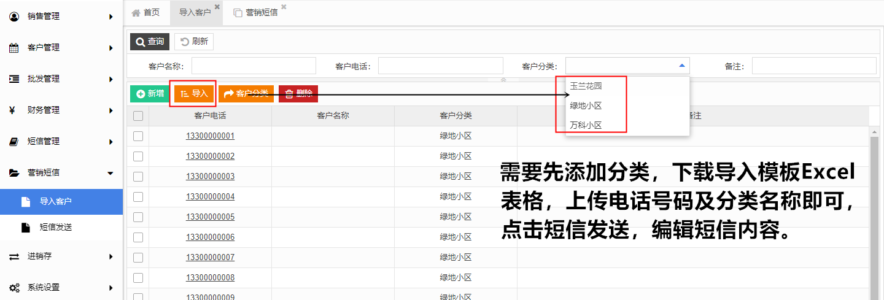This screenshot has height=300, width=884.
Task: Click the orange 导入 button
Action: click(193, 94)
